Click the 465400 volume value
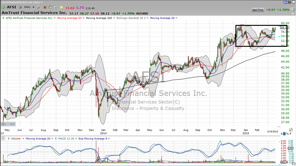 point(142,14)
